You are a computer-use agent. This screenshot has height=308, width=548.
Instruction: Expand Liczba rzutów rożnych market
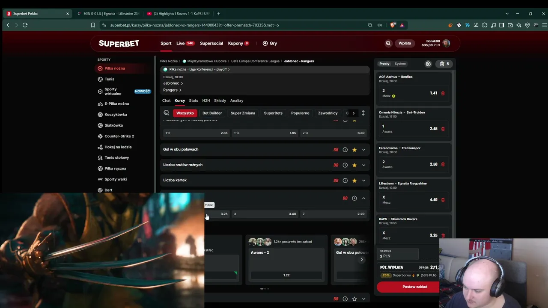[363, 165]
